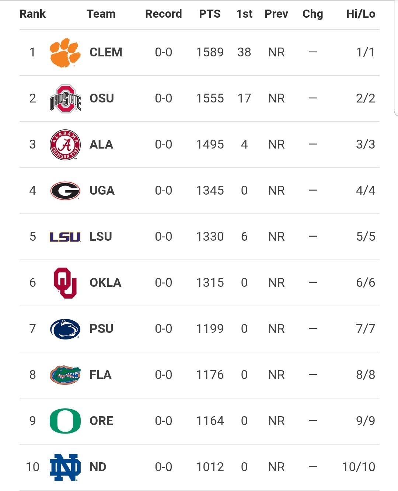Viewport: 398px width, 491px height.
Task: Click the Notre Dame ND logo
Action: 65,467
